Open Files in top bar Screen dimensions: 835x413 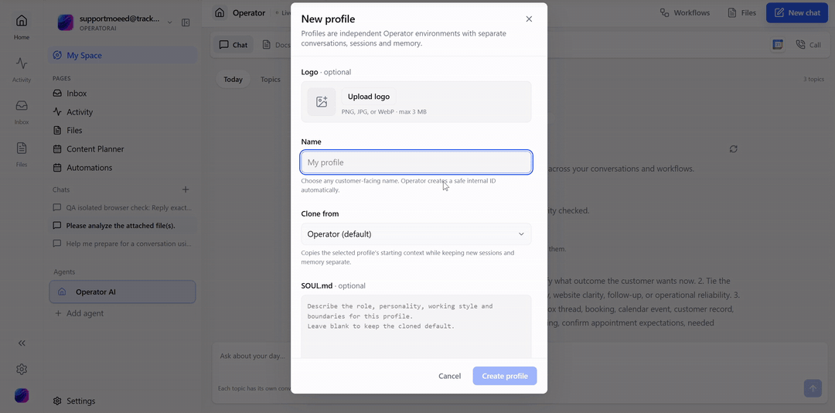(742, 13)
